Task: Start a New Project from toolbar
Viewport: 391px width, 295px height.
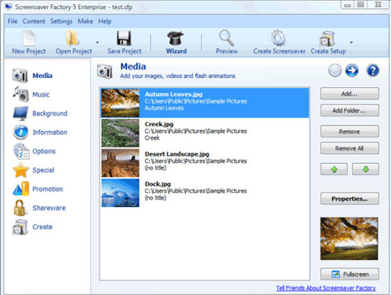Action: tap(29, 42)
